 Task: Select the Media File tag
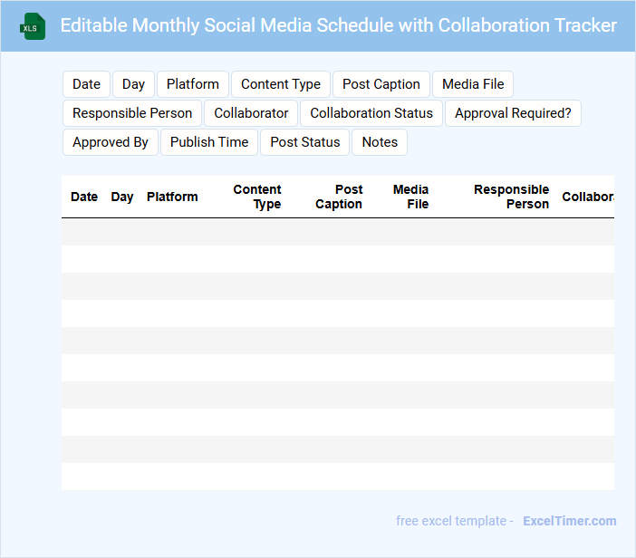point(473,84)
